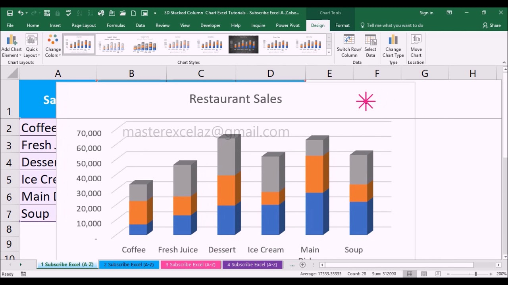
Task: Switch to the Insert tab
Action: [x=55, y=25]
